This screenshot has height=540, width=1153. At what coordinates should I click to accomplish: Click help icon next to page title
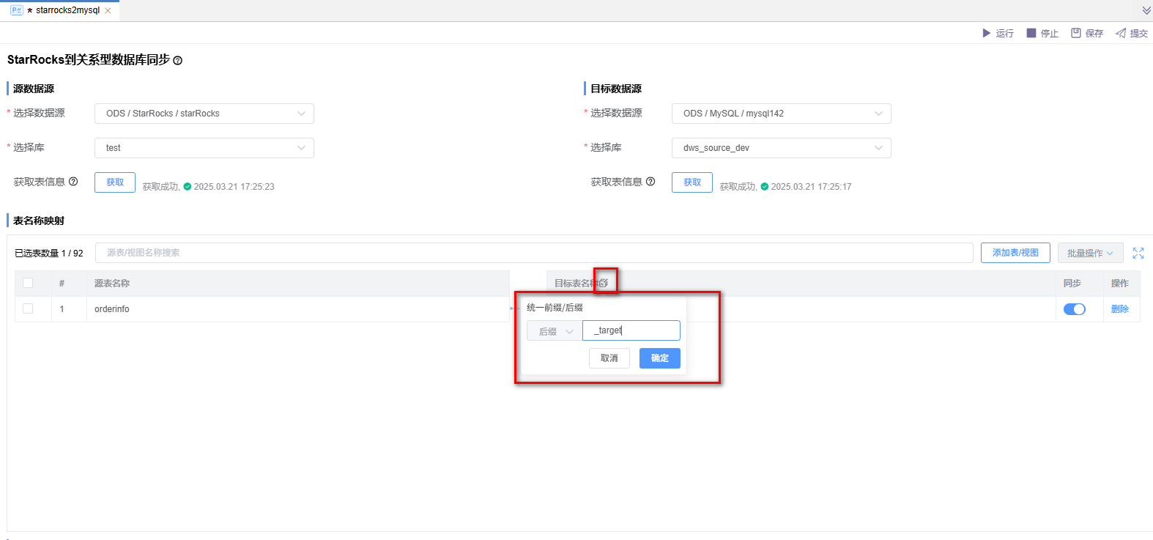click(177, 61)
